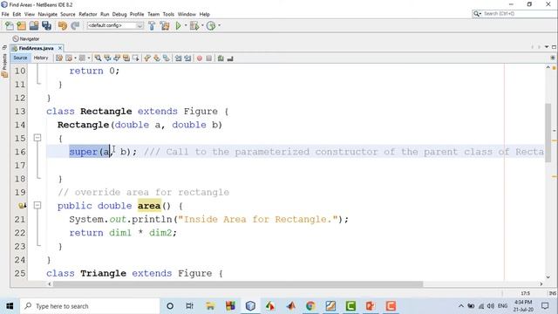Click the Redo toolbar icon

click(x=75, y=25)
